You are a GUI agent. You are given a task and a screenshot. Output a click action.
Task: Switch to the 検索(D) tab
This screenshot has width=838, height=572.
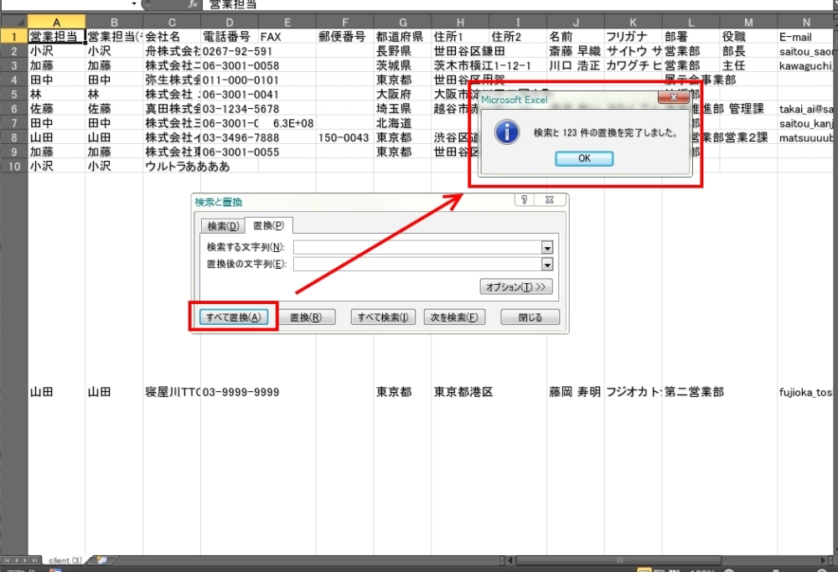223,226
